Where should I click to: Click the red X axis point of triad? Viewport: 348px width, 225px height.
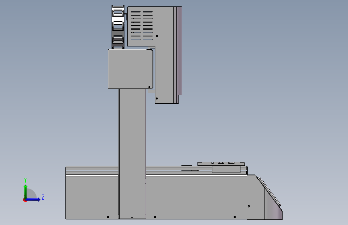[x=25, y=200]
